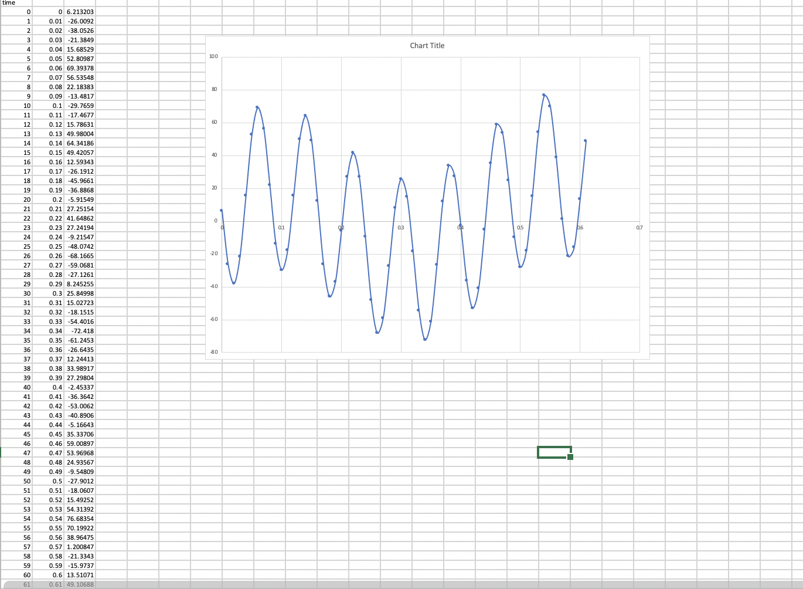Click the Chart Title text
This screenshot has width=803, height=589.
click(427, 46)
